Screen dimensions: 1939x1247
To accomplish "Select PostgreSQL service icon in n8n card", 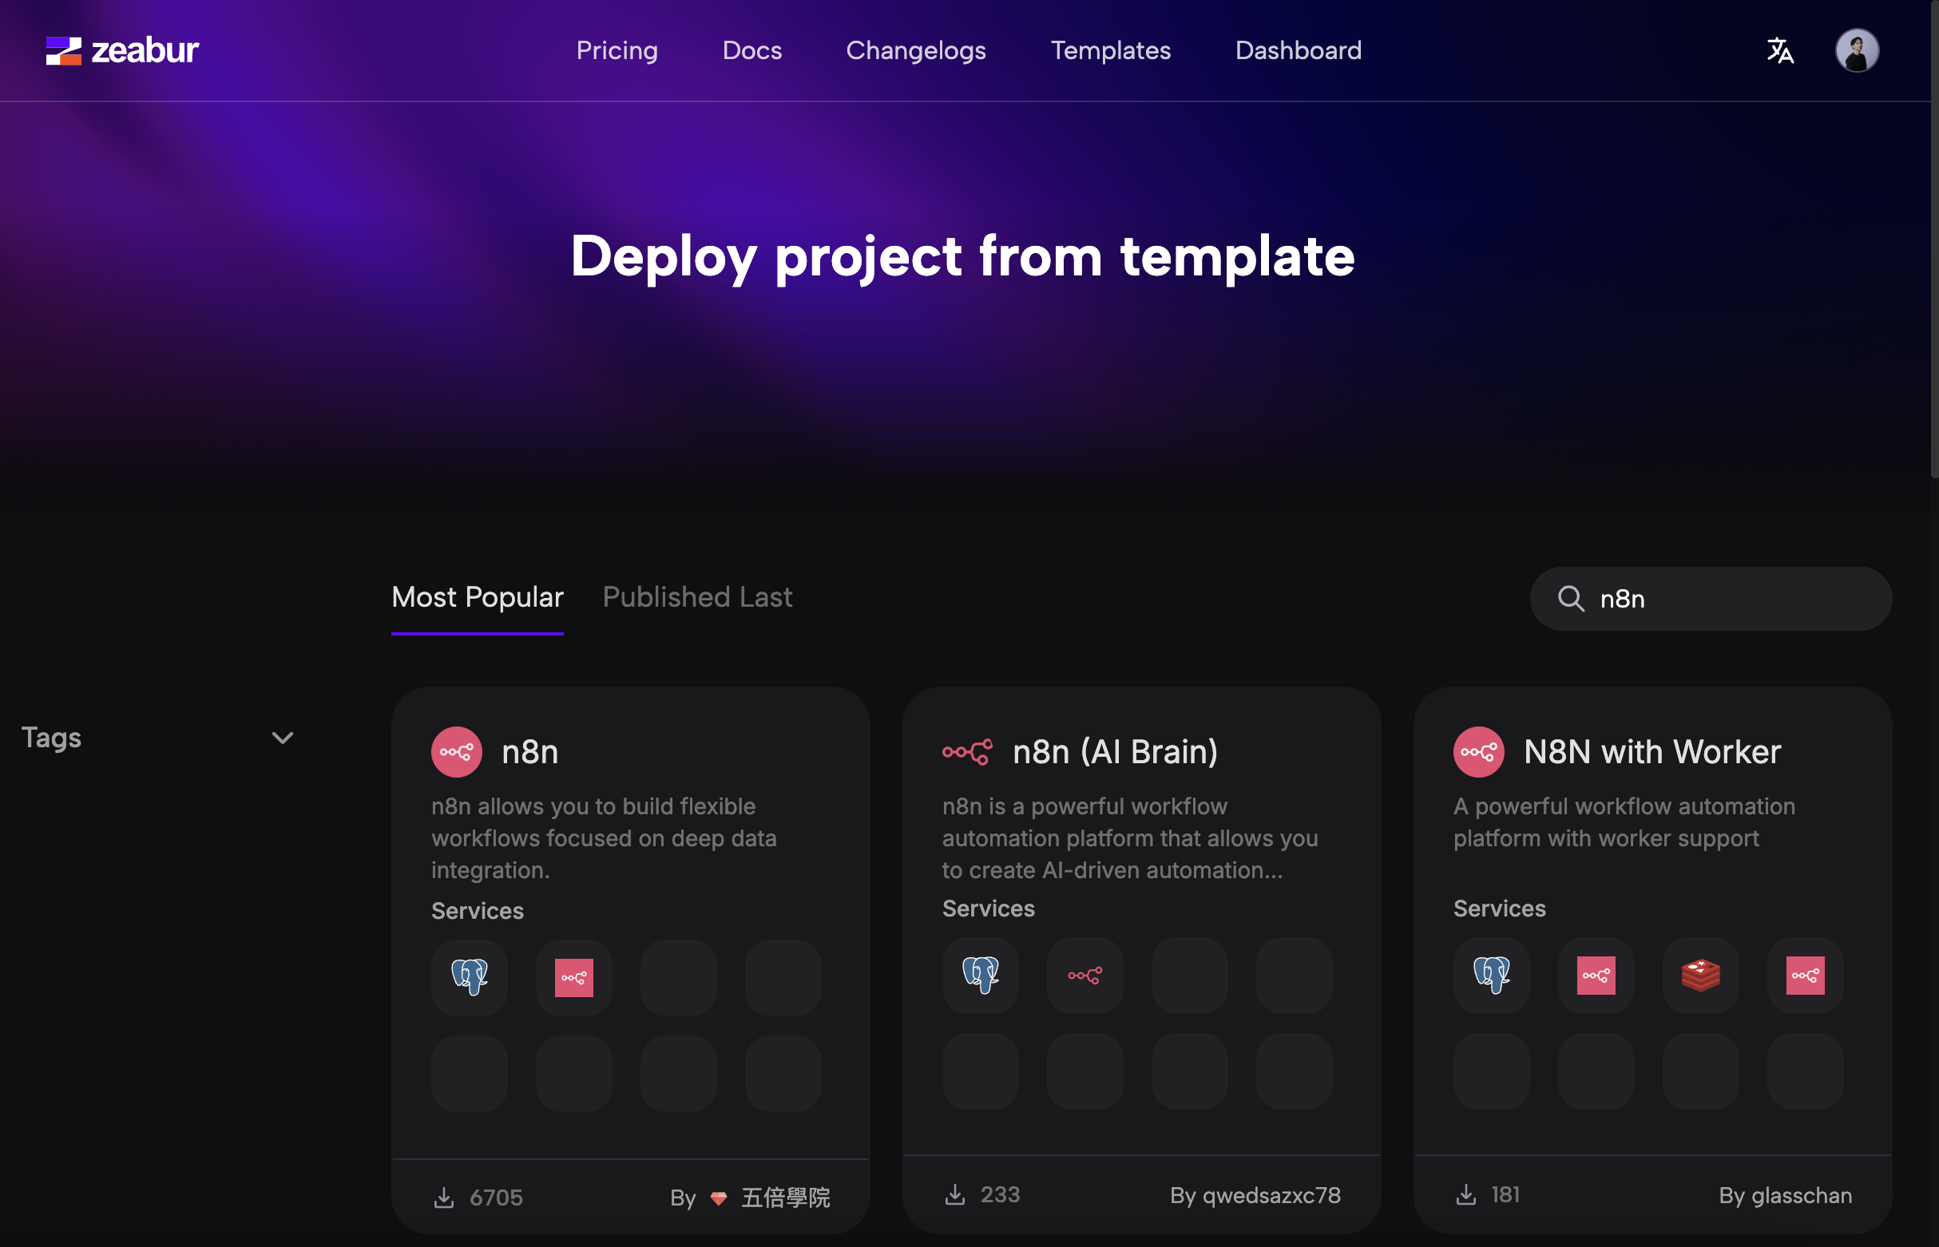I will pos(469,977).
